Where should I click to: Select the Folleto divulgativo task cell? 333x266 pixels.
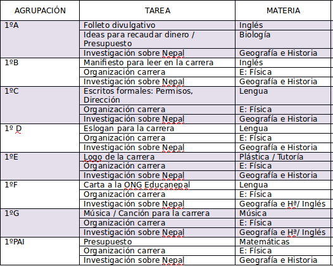click(x=158, y=25)
